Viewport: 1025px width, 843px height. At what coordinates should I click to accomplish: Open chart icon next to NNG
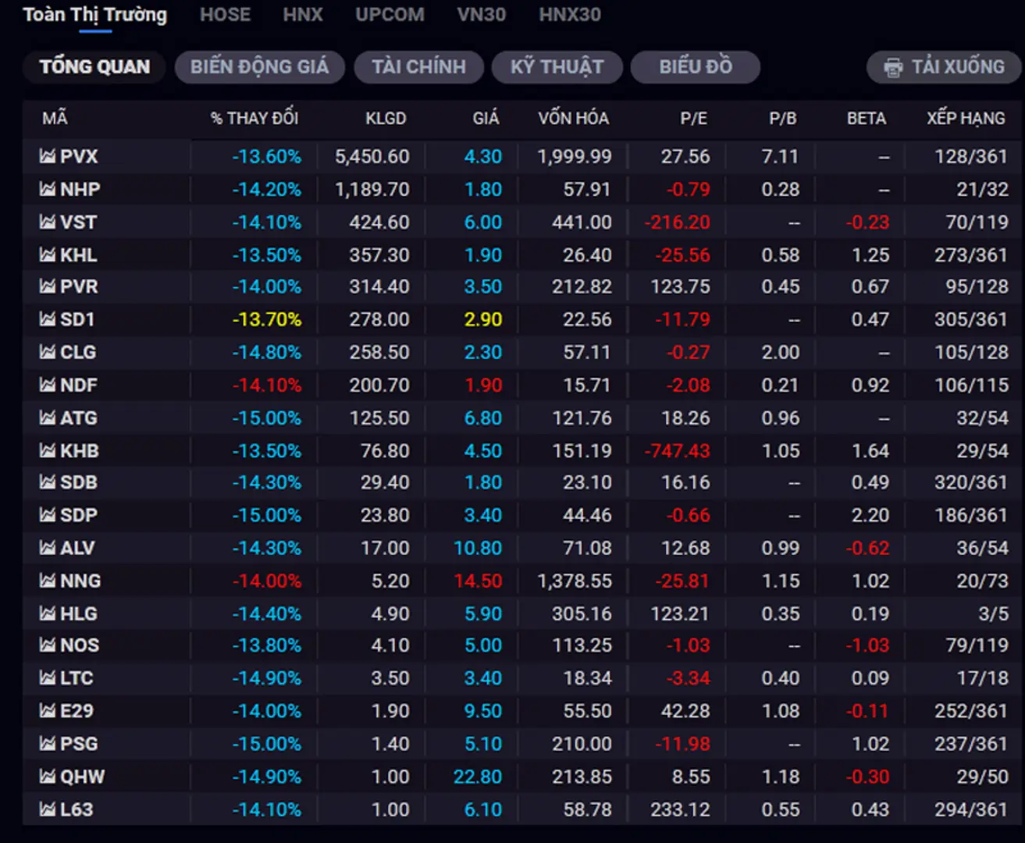point(48,581)
